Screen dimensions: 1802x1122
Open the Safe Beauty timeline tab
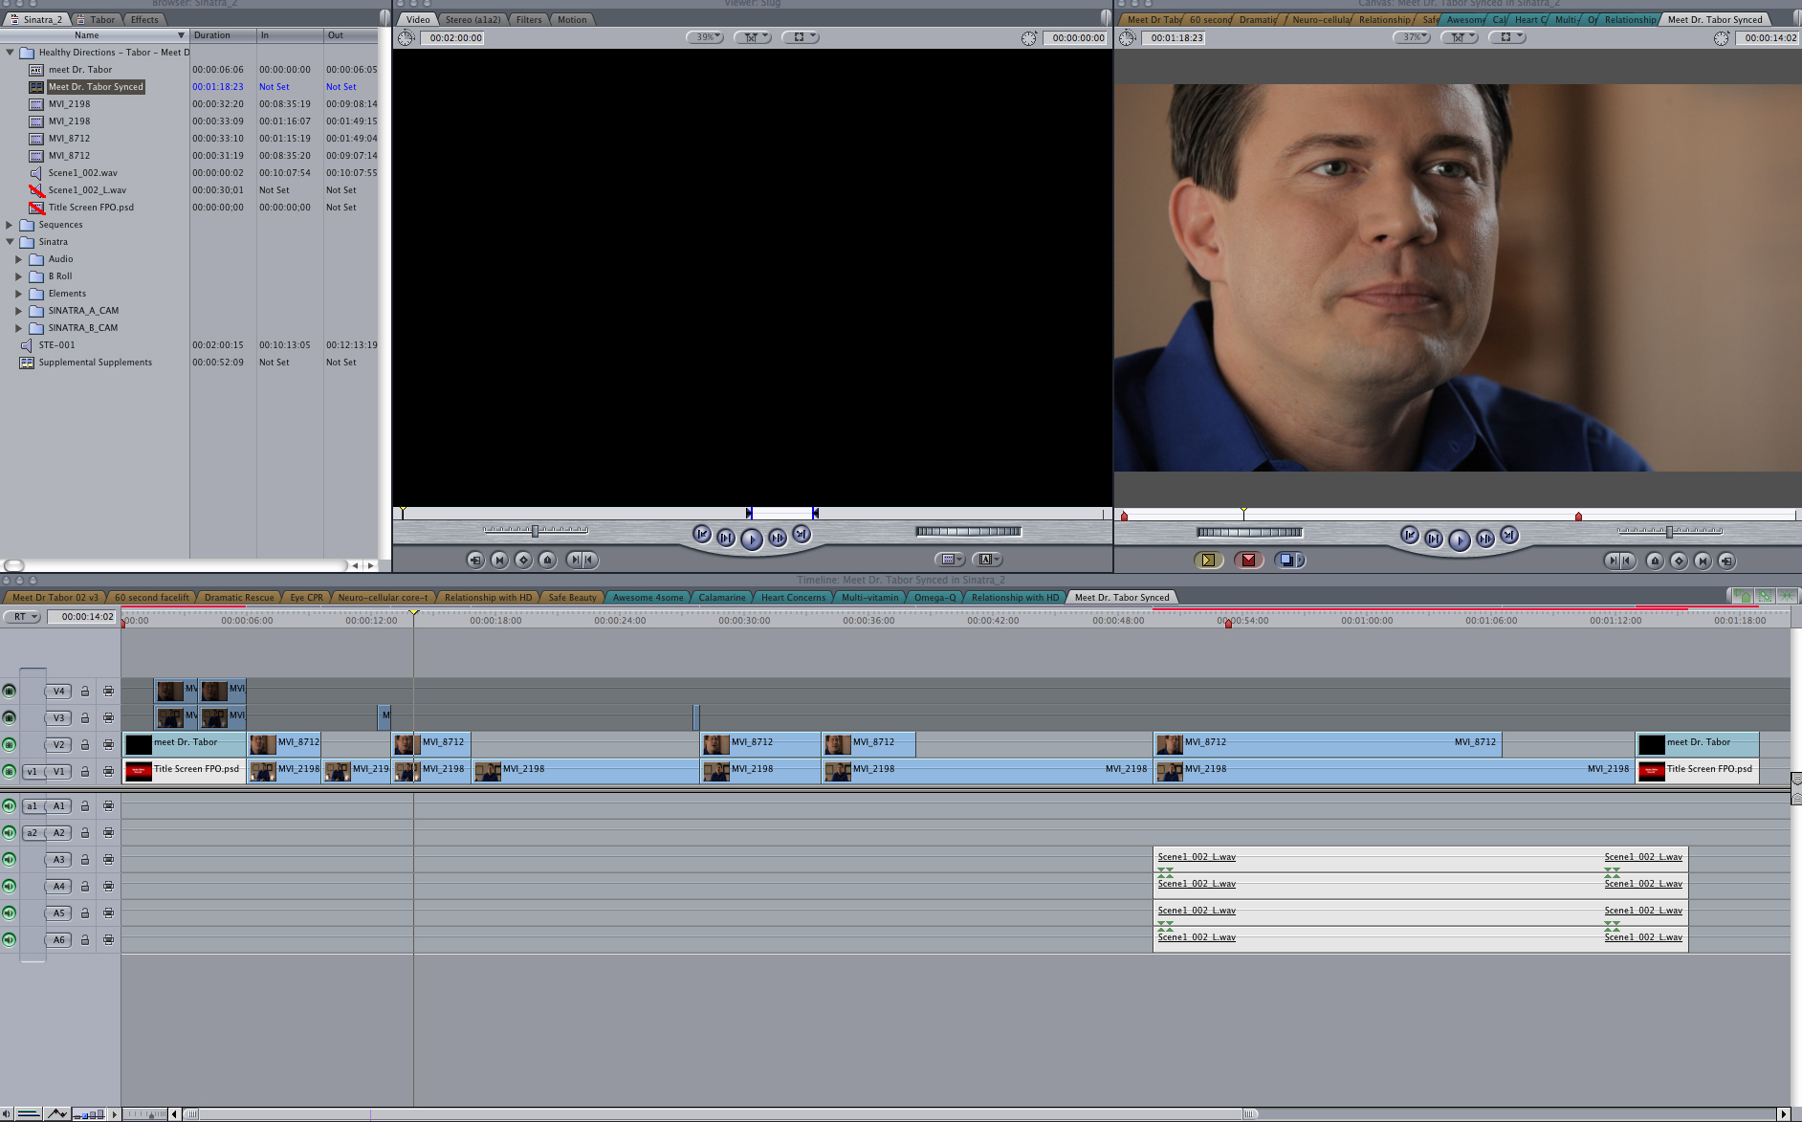[x=572, y=598]
